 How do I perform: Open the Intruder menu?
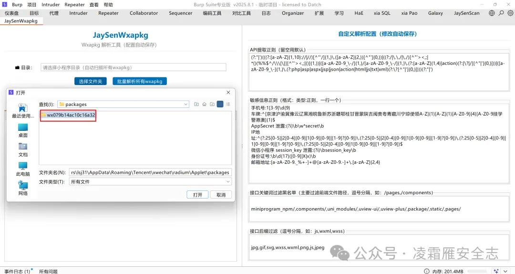[x=51, y=5]
